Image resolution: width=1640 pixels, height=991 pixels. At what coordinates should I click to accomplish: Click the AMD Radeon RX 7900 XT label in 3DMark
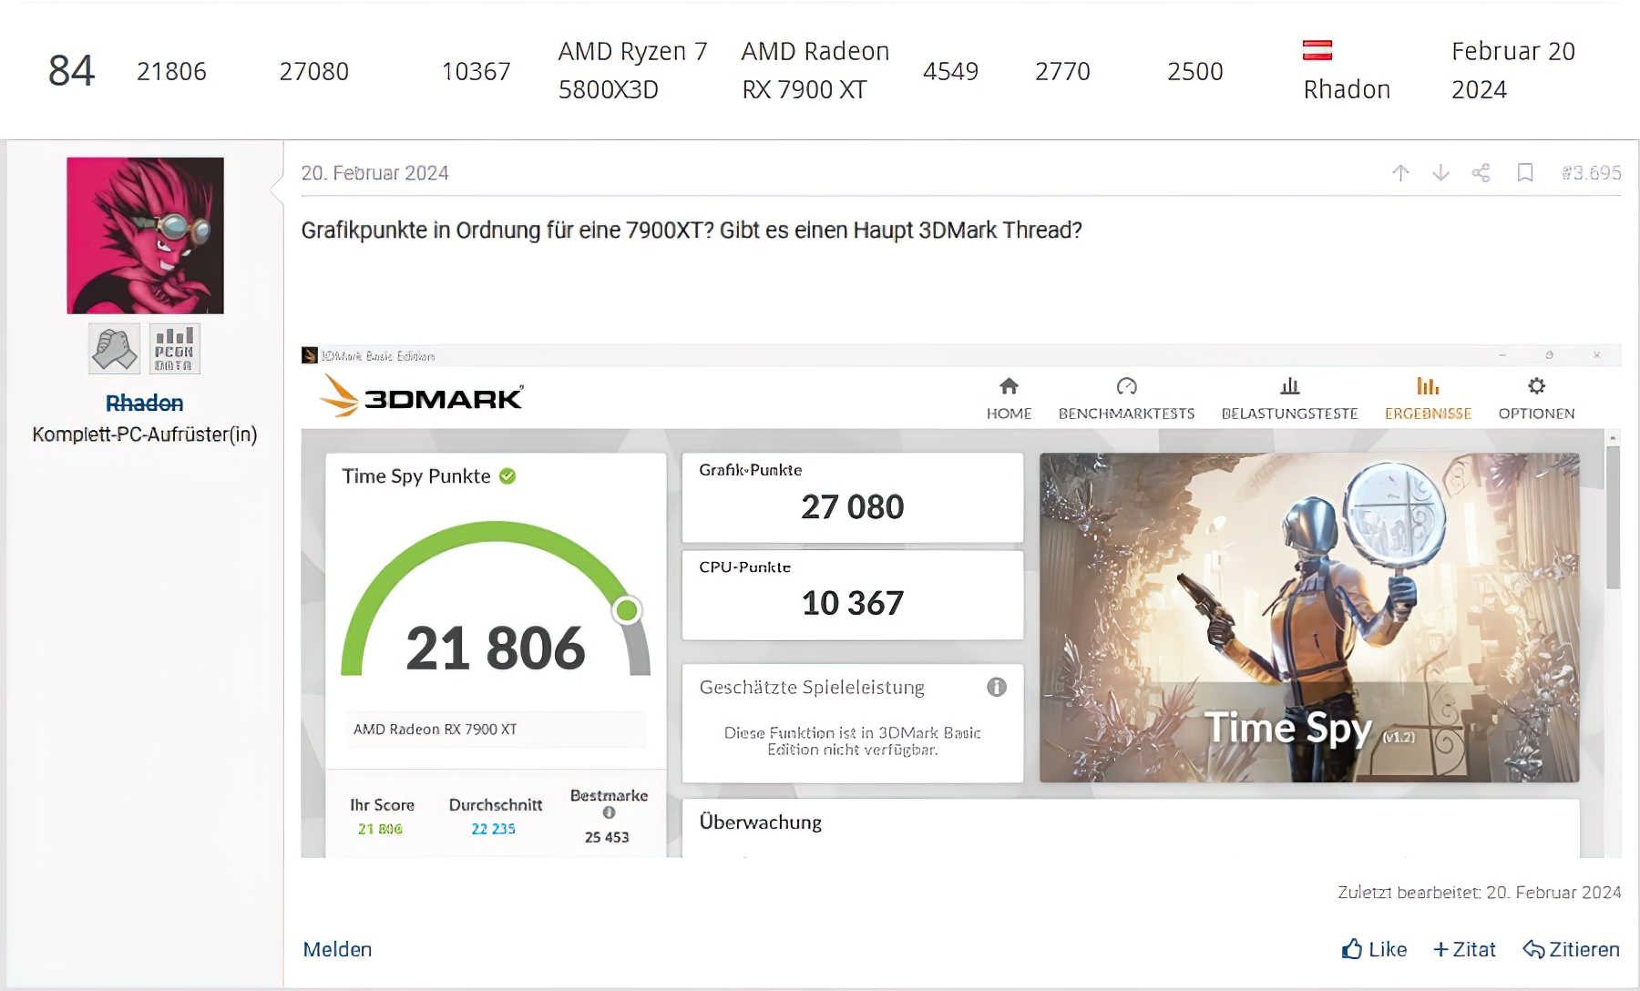pyautogui.click(x=435, y=730)
